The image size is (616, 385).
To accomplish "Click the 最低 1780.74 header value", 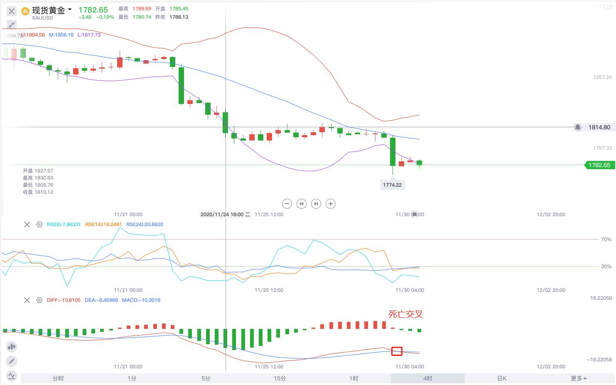I will point(135,17).
